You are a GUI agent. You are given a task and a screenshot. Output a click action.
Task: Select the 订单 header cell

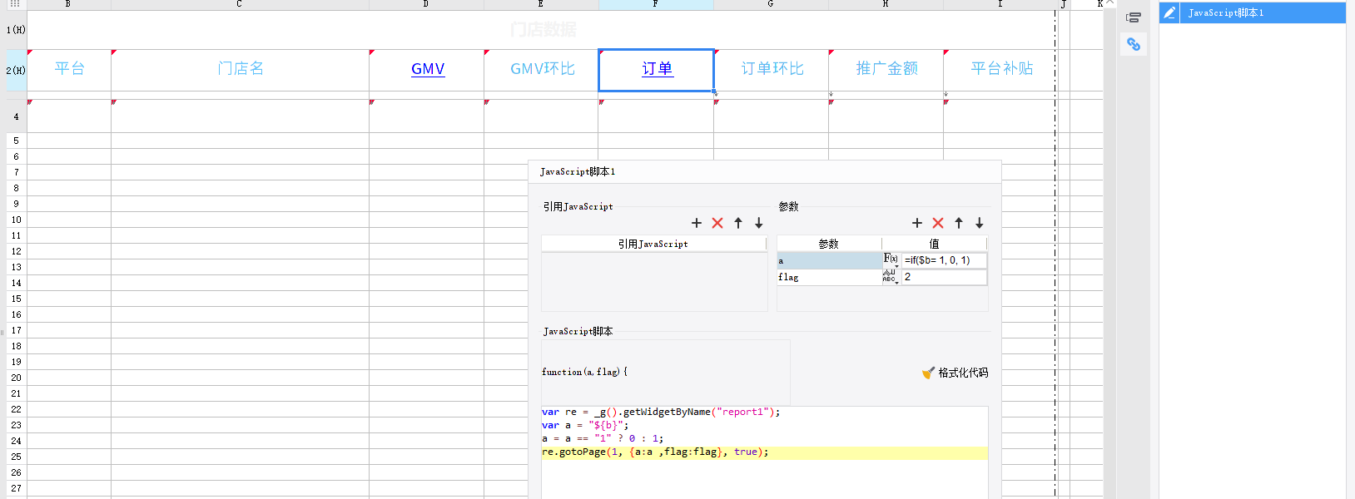656,70
